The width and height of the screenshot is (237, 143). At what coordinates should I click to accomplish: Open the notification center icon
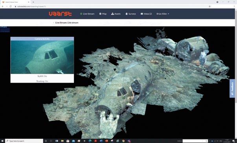(233, 141)
